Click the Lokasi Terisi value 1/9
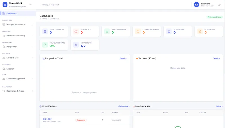 tap(83, 46)
